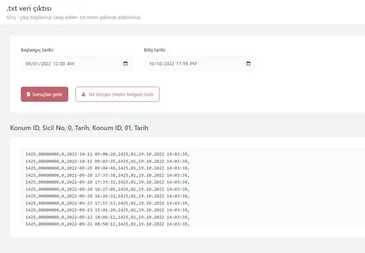Select the 2022-10-11 09:03:35 result row
This screenshot has height=253, width=365.
click(108, 161)
